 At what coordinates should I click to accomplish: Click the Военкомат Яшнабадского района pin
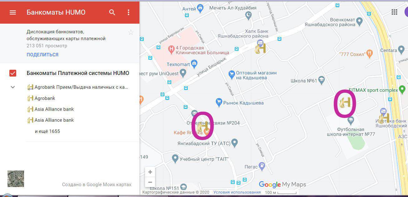point(359,22)
